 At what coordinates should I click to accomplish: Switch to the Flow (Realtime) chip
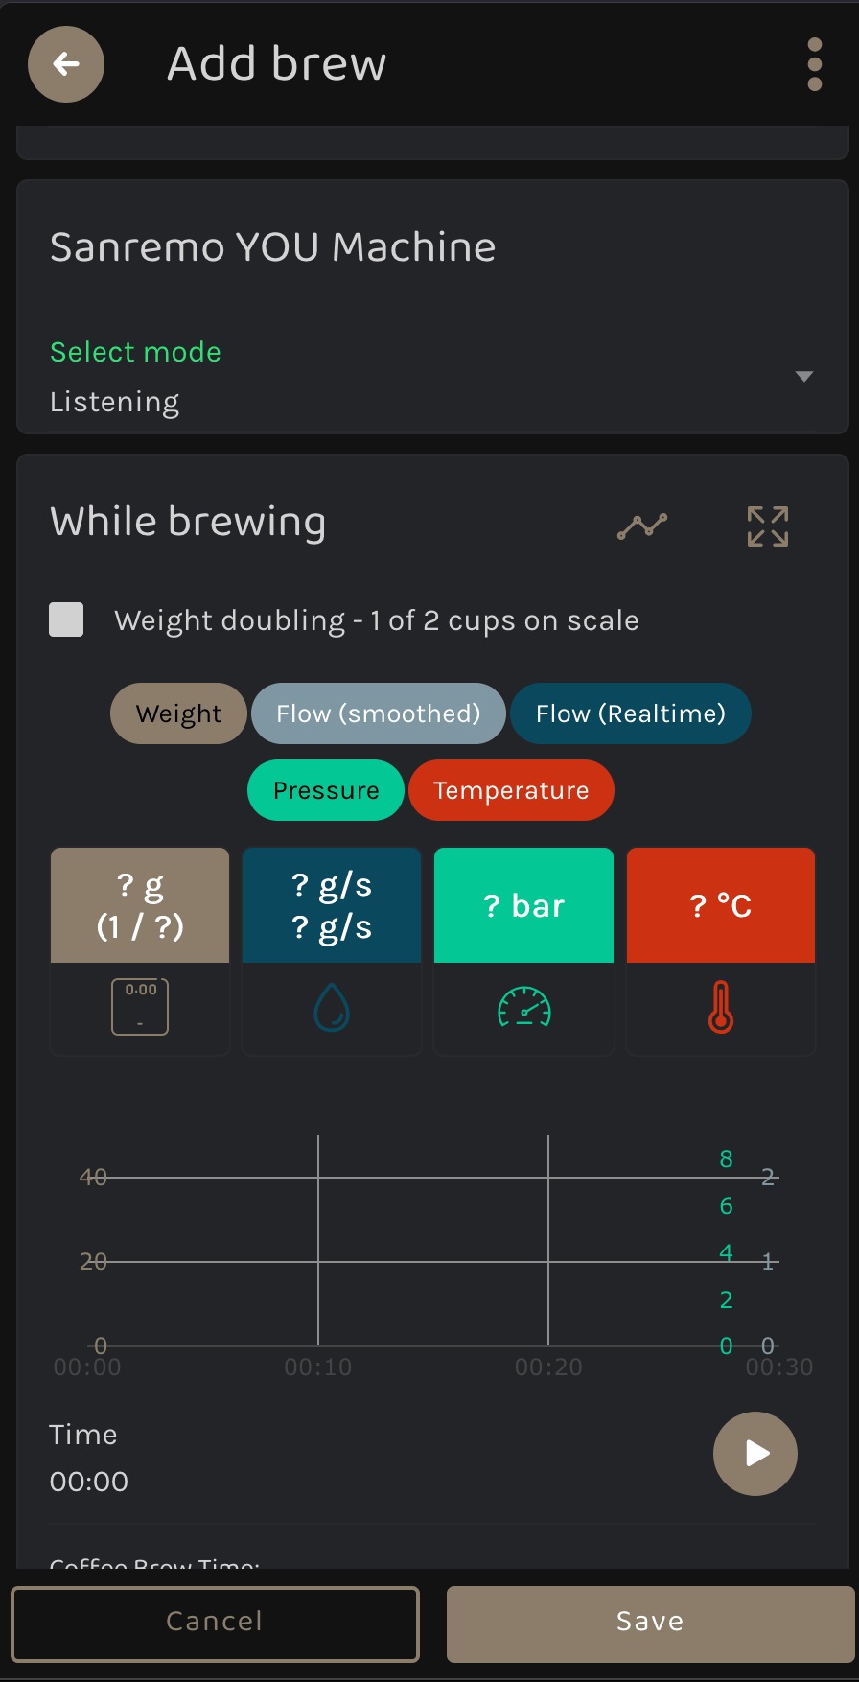tap(630, 713)
